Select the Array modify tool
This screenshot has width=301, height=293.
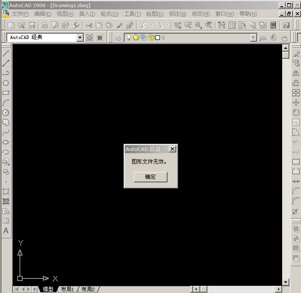pos(296,93)
